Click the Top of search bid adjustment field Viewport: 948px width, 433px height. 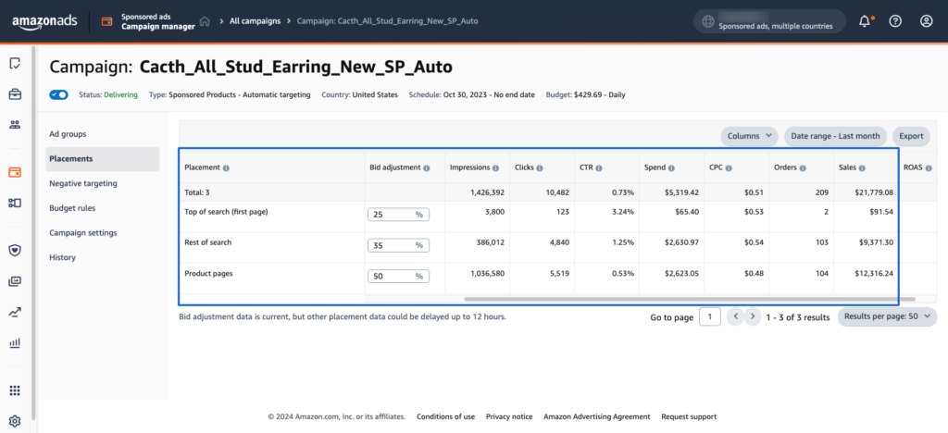click(x=398, y=215)
